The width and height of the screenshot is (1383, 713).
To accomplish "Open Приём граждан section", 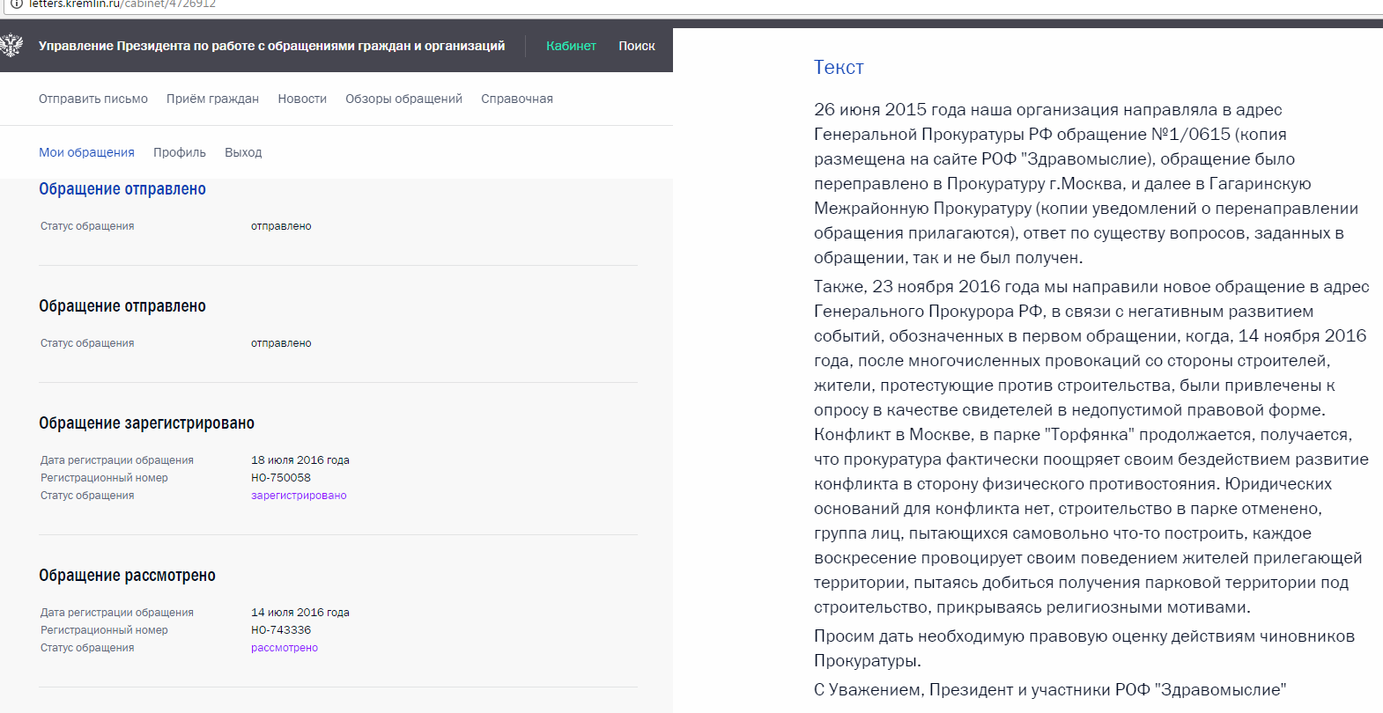I will (x=212, y=99).
